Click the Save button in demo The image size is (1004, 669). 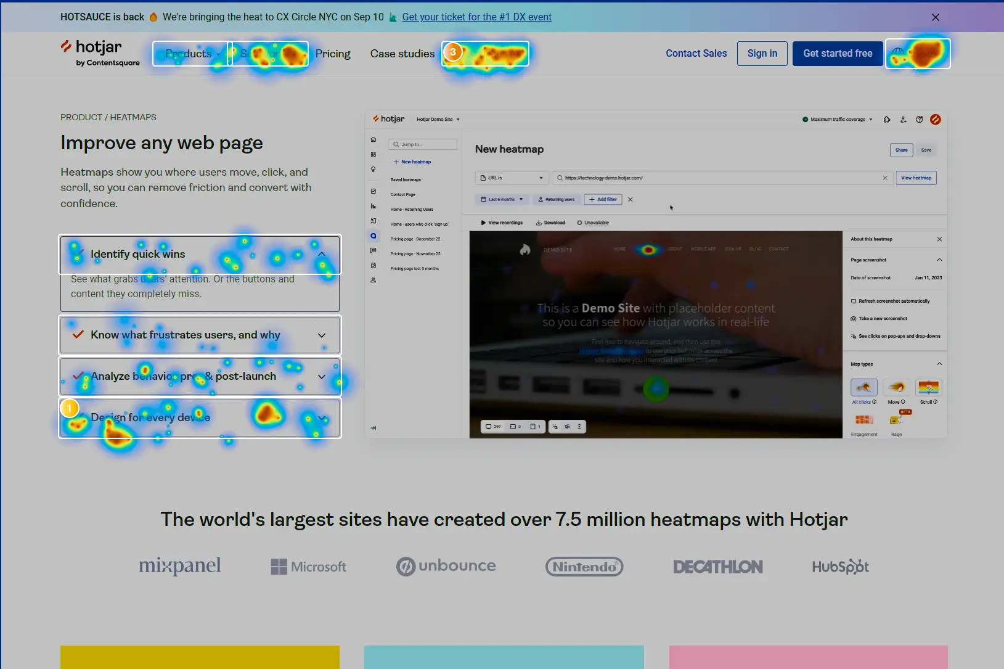(x=926, y=150)
